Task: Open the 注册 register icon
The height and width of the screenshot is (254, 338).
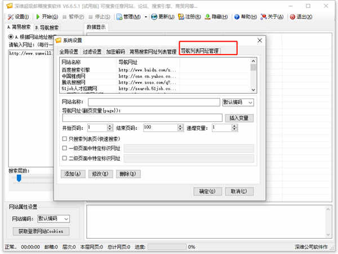Action: [189, 17]
